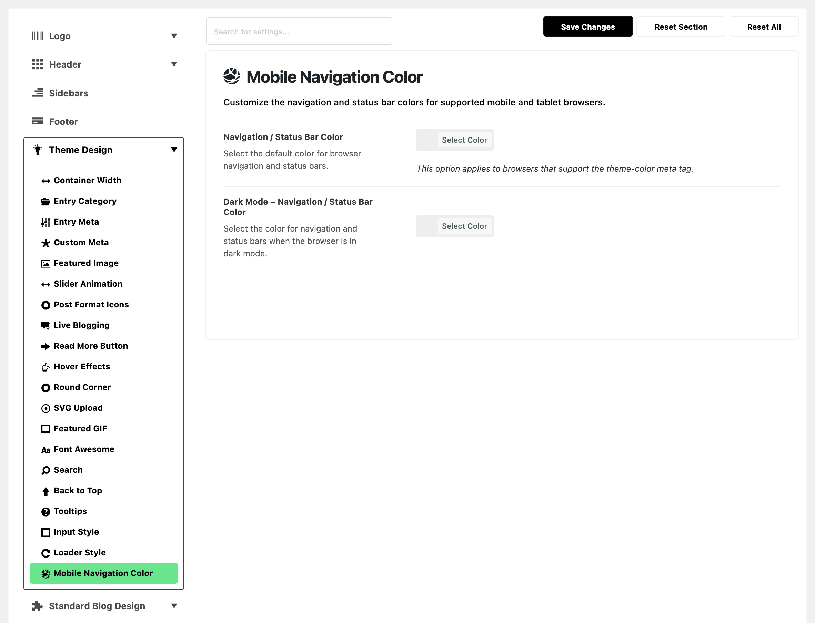Click the Featured Image picture icon

pyautogui.click(x=46, y=264)
